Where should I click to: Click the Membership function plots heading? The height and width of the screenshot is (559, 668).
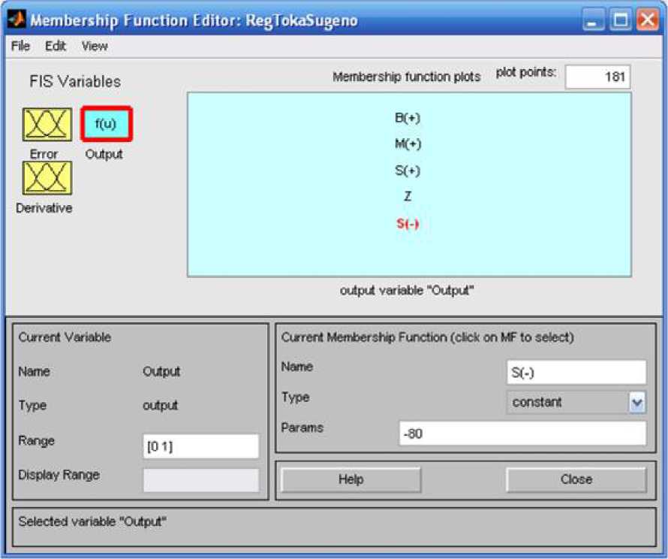[x=406, y=77]
